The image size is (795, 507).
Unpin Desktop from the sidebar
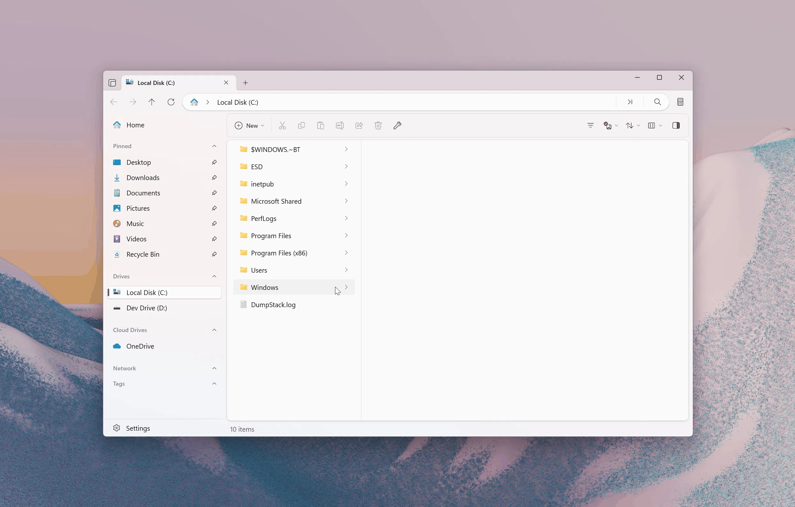tap(214, 162)
